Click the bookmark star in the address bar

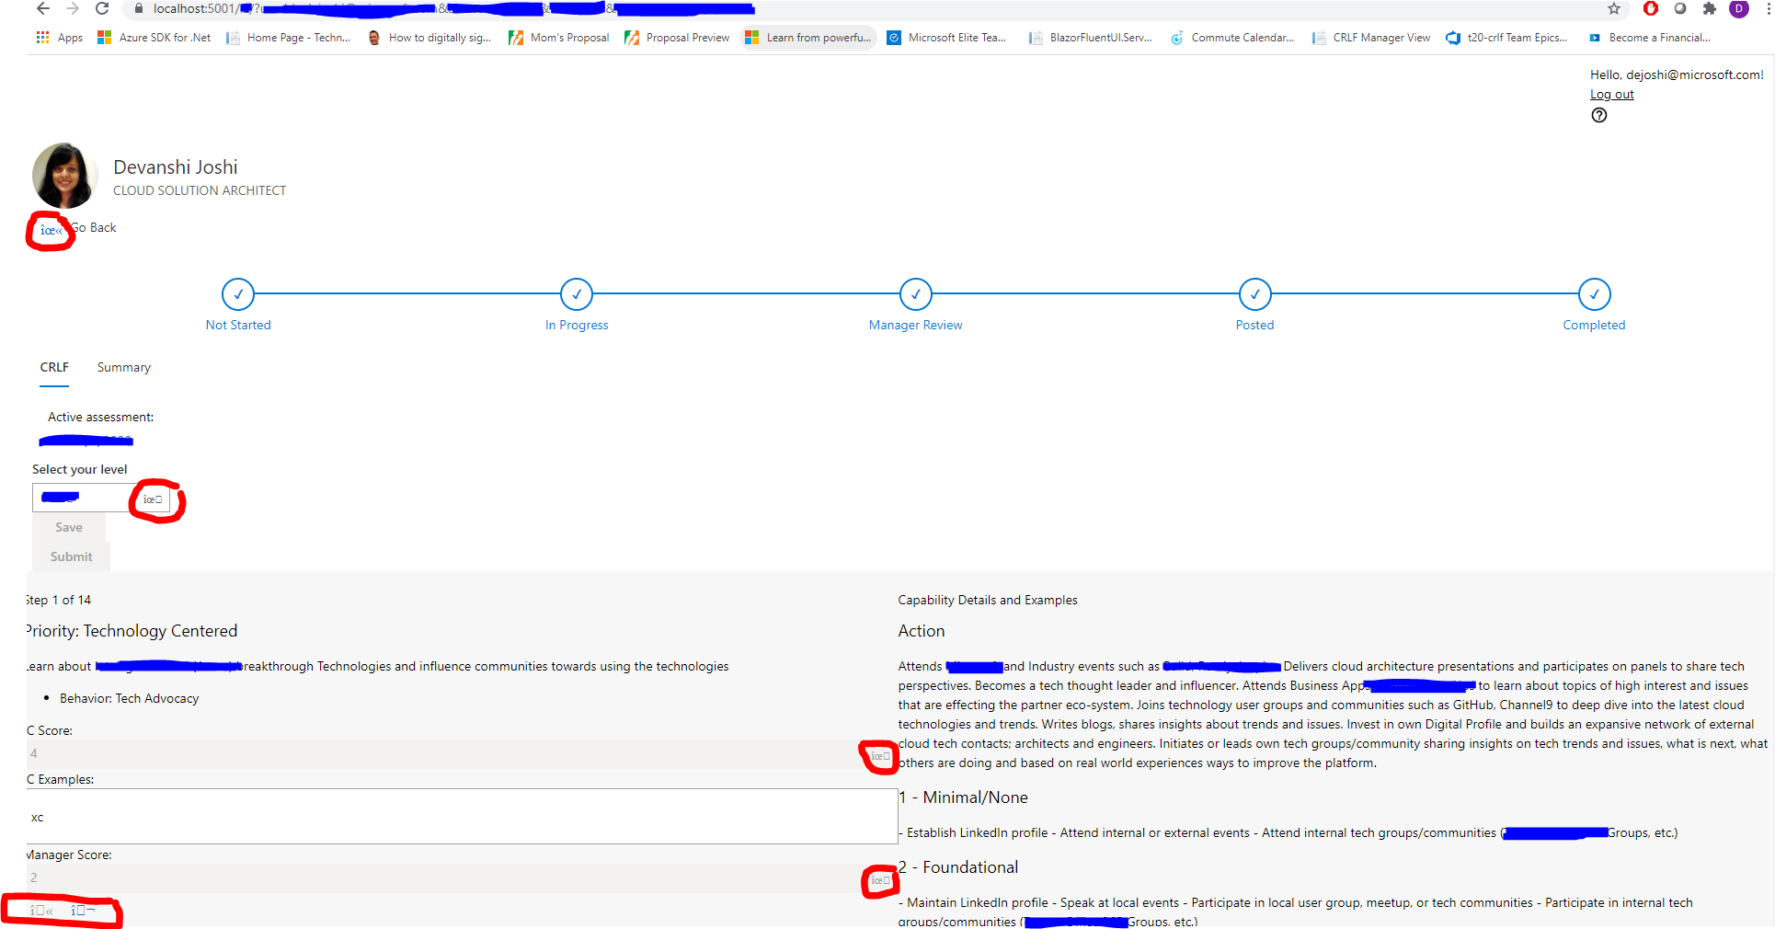(x=1614, y=9)
